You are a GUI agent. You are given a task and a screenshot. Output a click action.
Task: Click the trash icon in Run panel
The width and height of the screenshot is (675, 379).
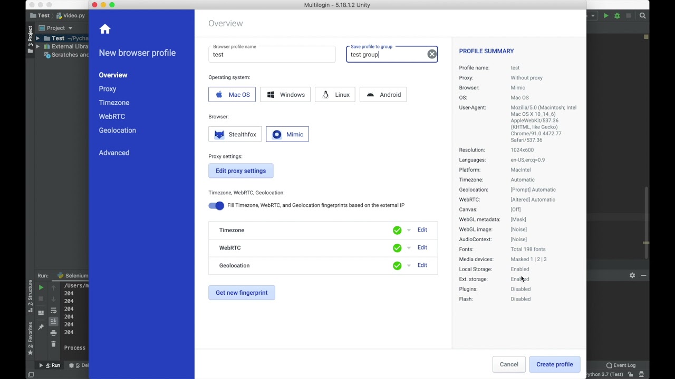click(53, 344)
